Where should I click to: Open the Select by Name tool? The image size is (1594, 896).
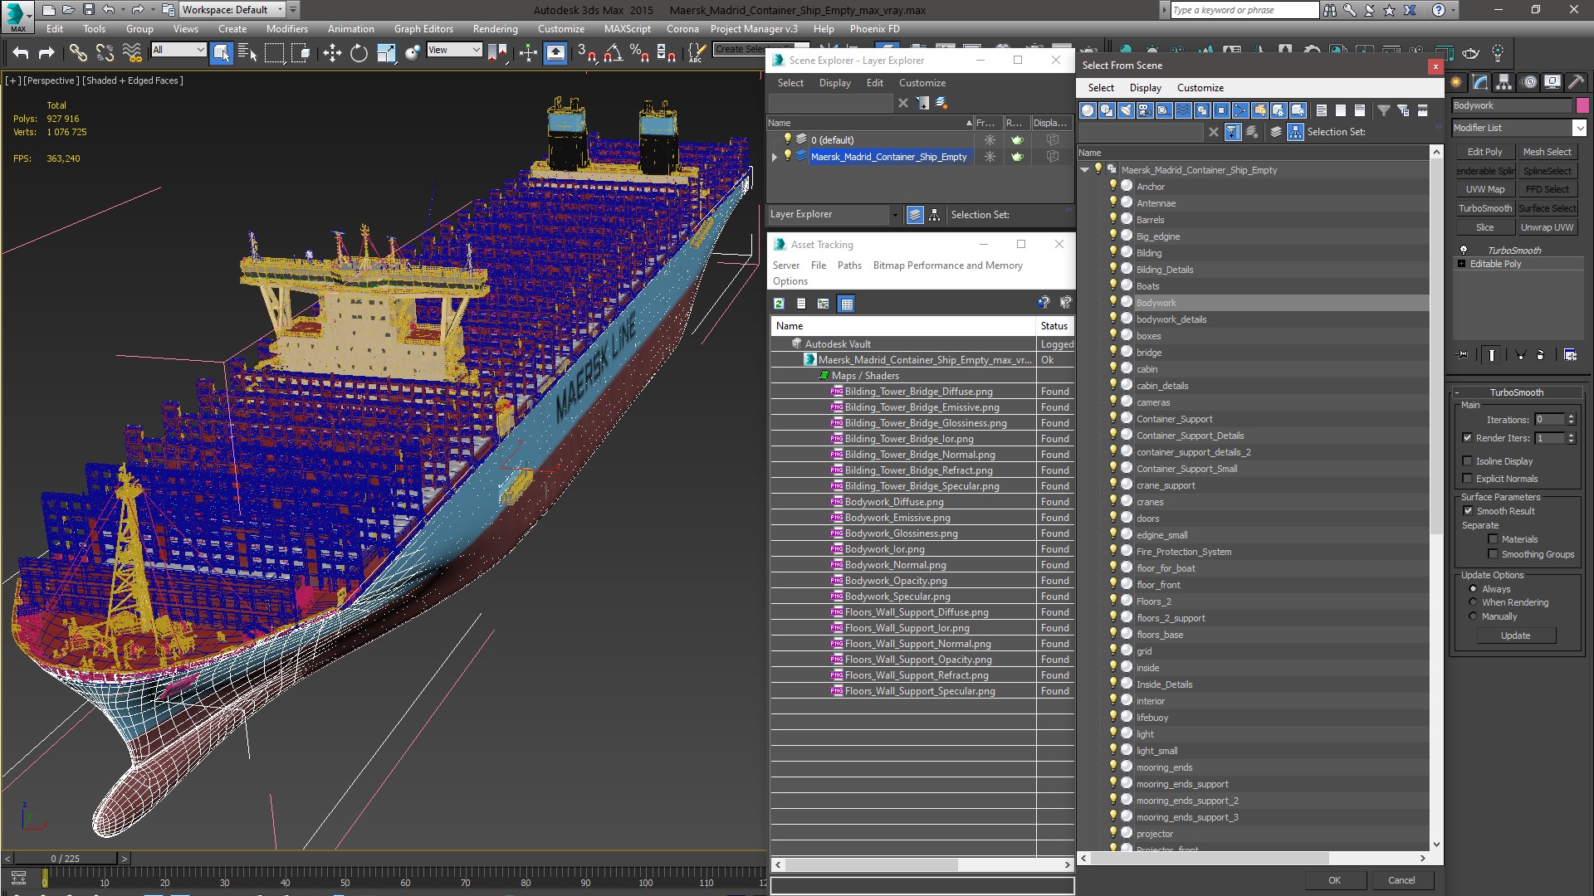[x=247, y=53]
